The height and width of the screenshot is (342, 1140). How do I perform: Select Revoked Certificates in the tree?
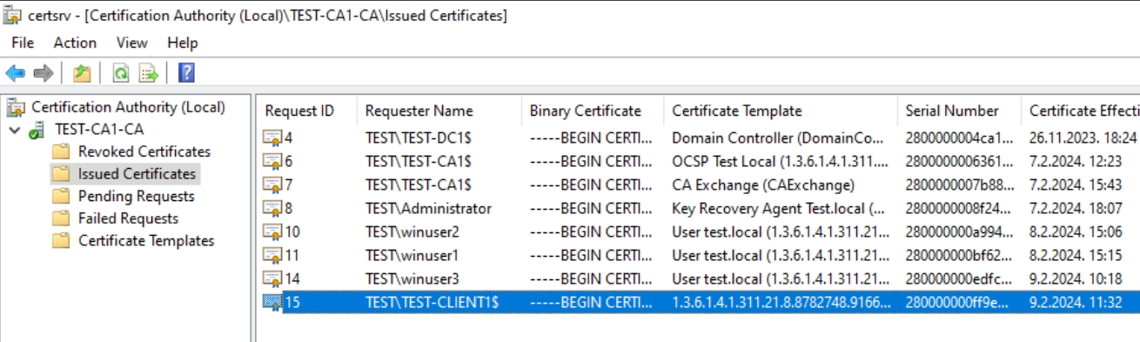tap(144, 151)
